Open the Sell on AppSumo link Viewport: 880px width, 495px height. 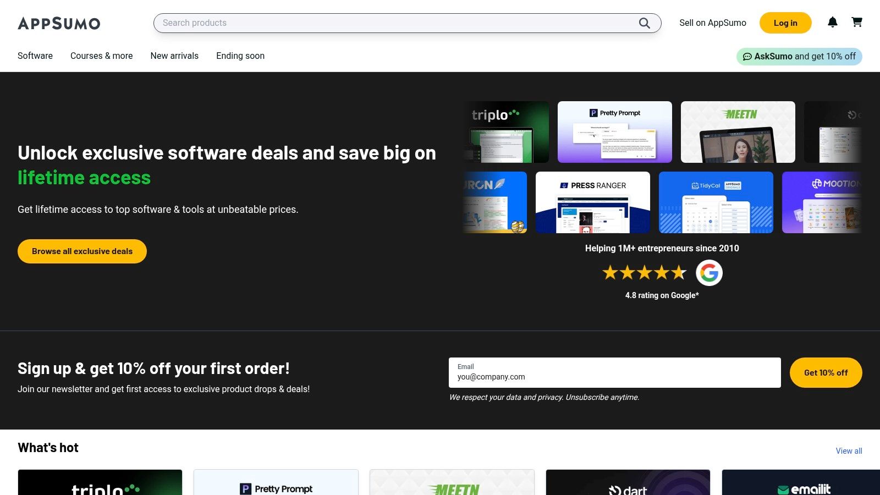pyautogui.click(x=713, y=23)
